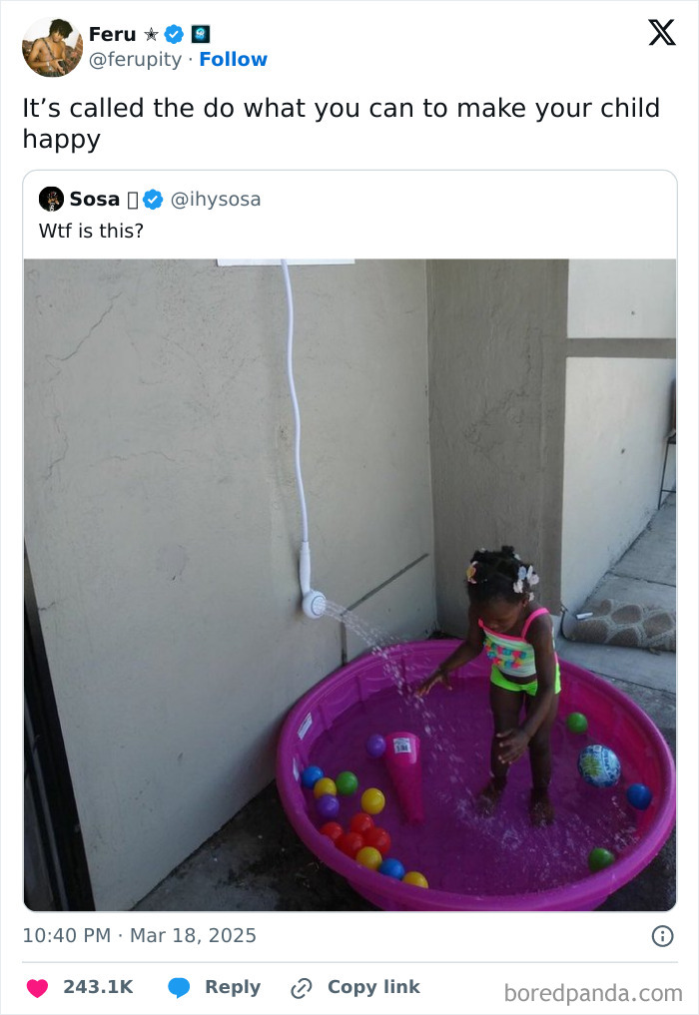Image resolution: width=699 pixels, height=1015 pixels.
Task: Open the tweet info circle icon
Action: 661,935
